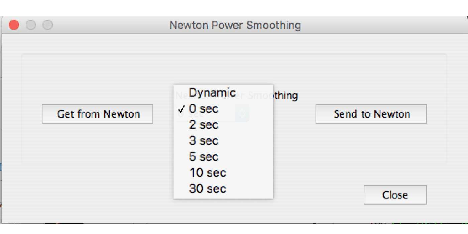Click the checkmark beside 0 sec
Viewport: 468px width, 234px height.
[x=182, y=109]
